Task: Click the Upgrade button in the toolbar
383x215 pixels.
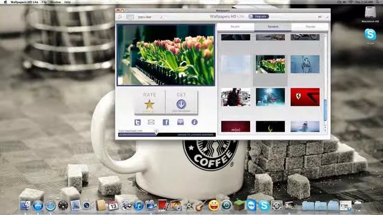Action: click(259, 17)
